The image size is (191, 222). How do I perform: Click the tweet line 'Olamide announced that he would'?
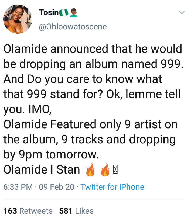click(x=93, y=49)
